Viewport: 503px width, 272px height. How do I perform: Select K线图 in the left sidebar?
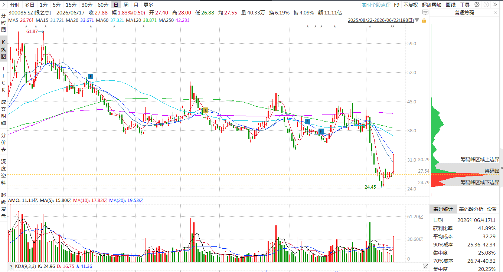[4, 50]
